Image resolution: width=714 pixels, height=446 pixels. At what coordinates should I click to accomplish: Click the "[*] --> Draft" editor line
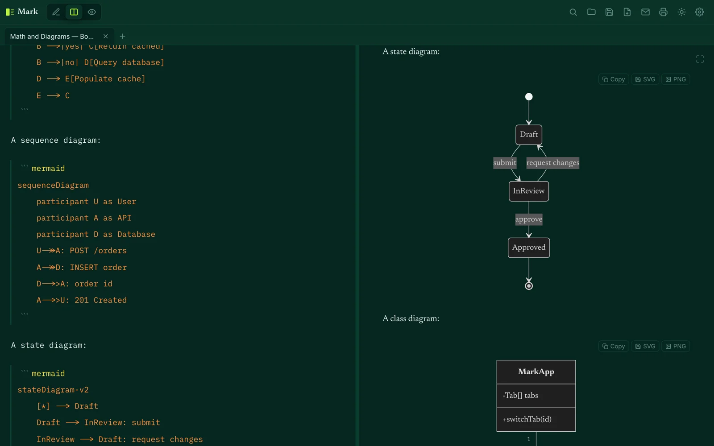[67, 406]
